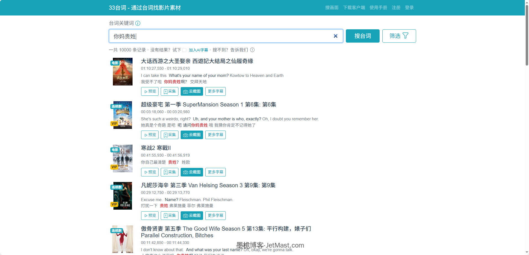Tick the 加入AI字幕 checkbox
The image size is (529, 255).
[x=184, y=50]
